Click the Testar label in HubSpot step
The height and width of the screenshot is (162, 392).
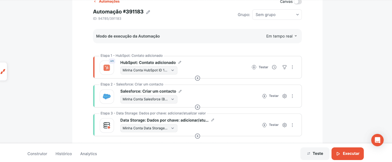tap(263, 67)
